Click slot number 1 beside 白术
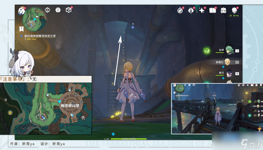Screen dimensions: 263x150 click(237, 51)
